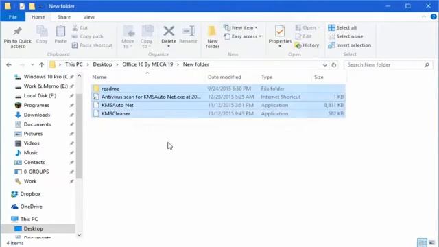Open 0-GROUPS in sidebar
Viewport: 439px width, 247px height.
pyautogui.click(x=32, y=172)
